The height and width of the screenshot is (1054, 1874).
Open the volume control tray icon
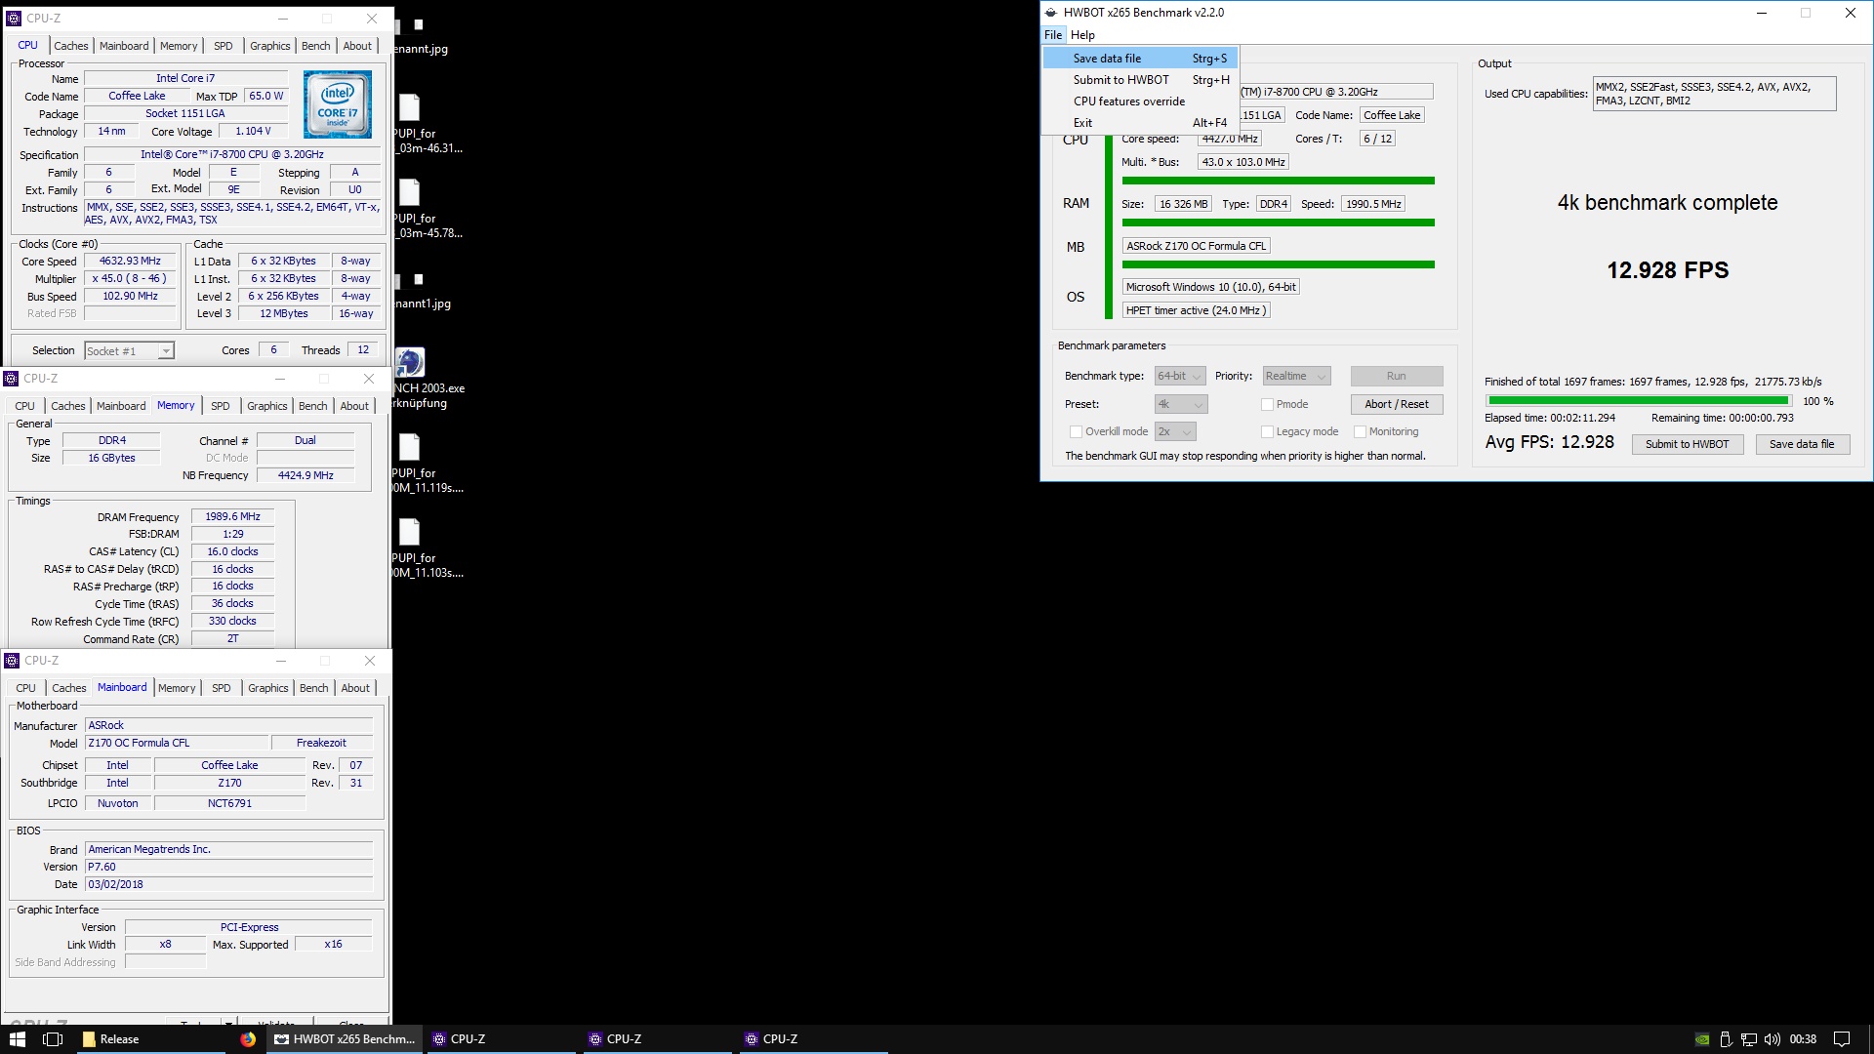[x=1772, y=1039]
